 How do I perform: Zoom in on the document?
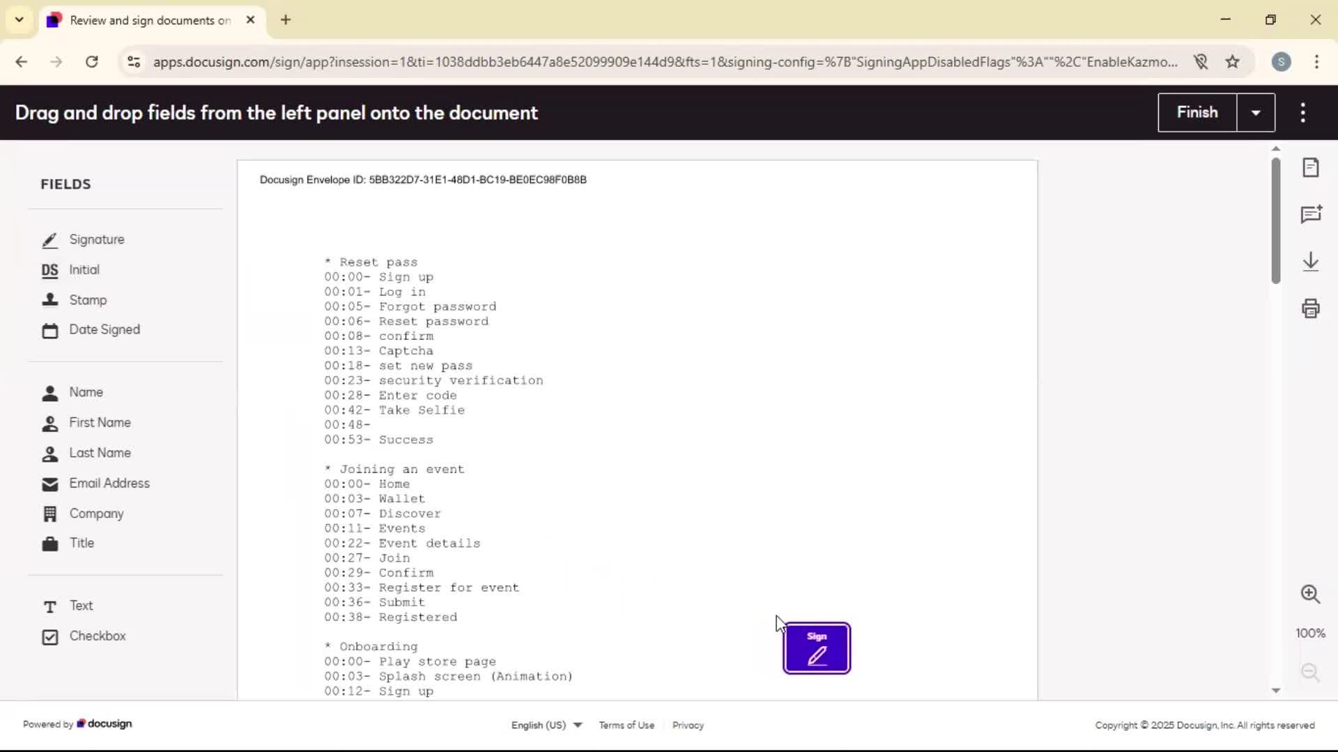tap(1311, 594)
